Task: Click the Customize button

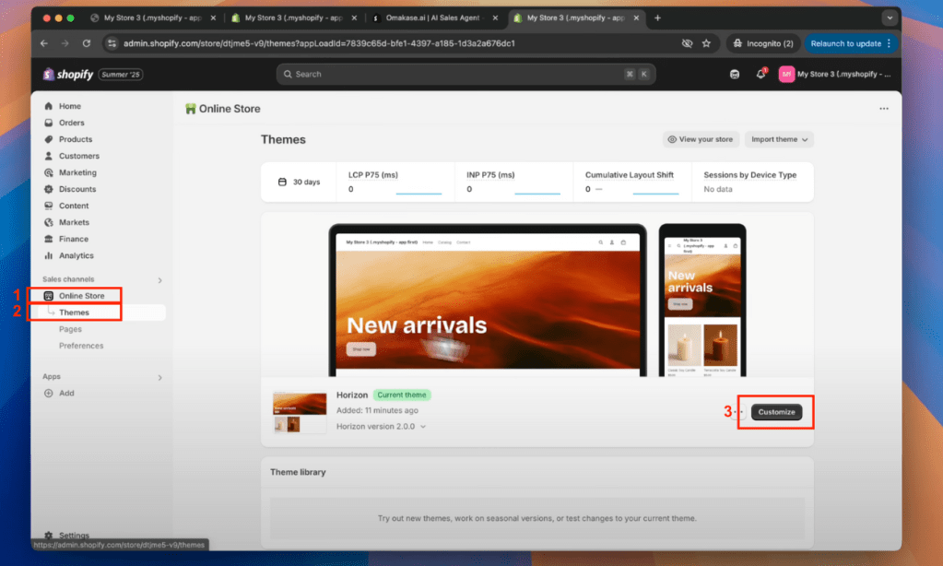Action: [776, 412]
